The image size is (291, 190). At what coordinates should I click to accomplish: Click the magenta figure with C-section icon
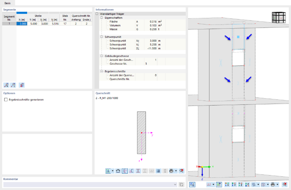[131, 171]
